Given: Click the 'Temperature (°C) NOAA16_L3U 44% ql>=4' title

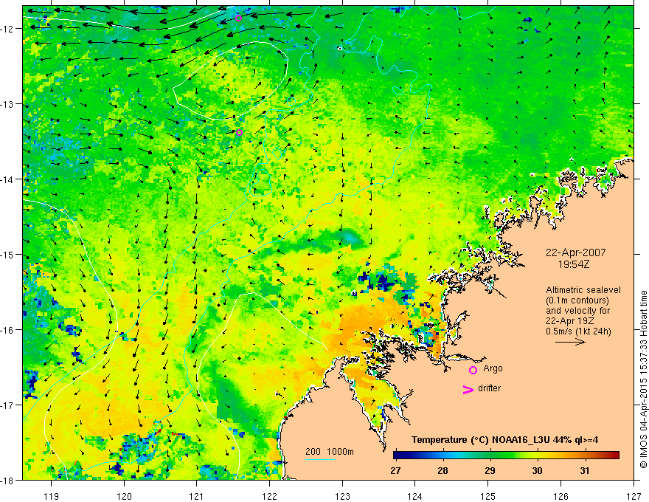Looking at the screenshot, I should click(504, 440).
